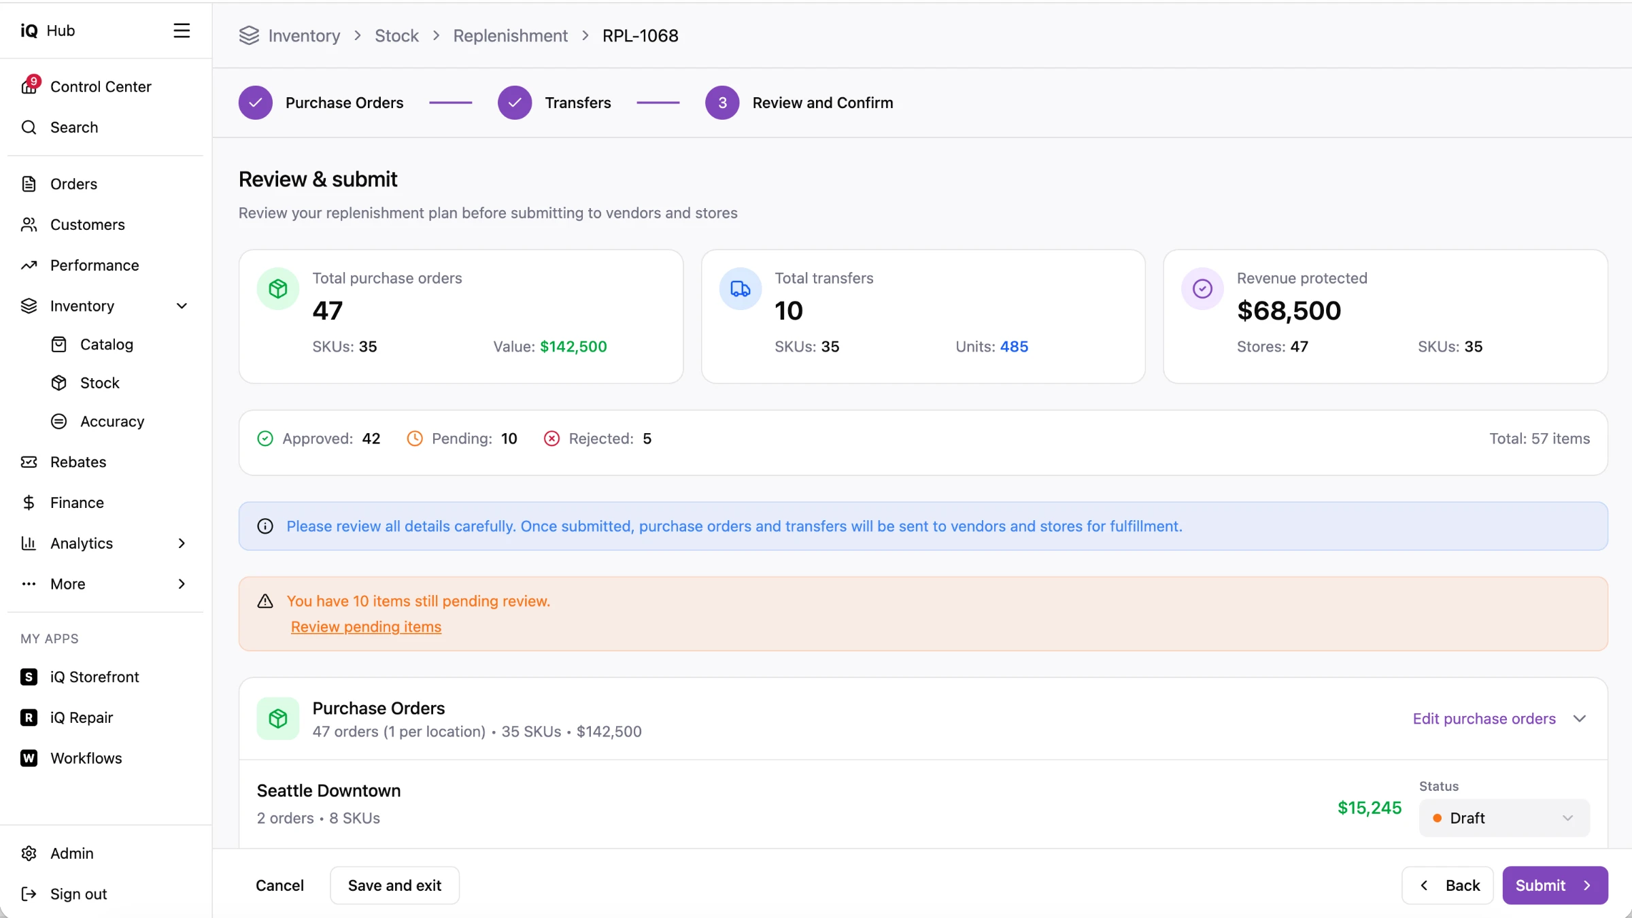Viewport: 1632px width, 918px height.
Task: Open the Admin gear icon
Action: click(29, 853)
